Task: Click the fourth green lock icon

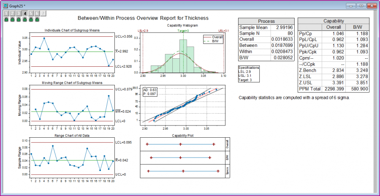Action: (x=24, y=19)
